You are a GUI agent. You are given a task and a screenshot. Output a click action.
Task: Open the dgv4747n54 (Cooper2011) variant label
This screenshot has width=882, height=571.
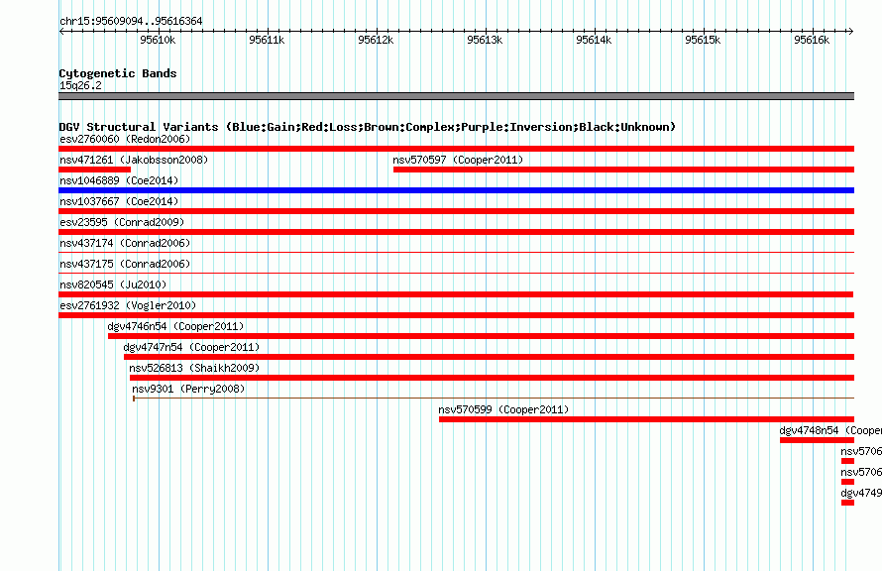point(191,347)
